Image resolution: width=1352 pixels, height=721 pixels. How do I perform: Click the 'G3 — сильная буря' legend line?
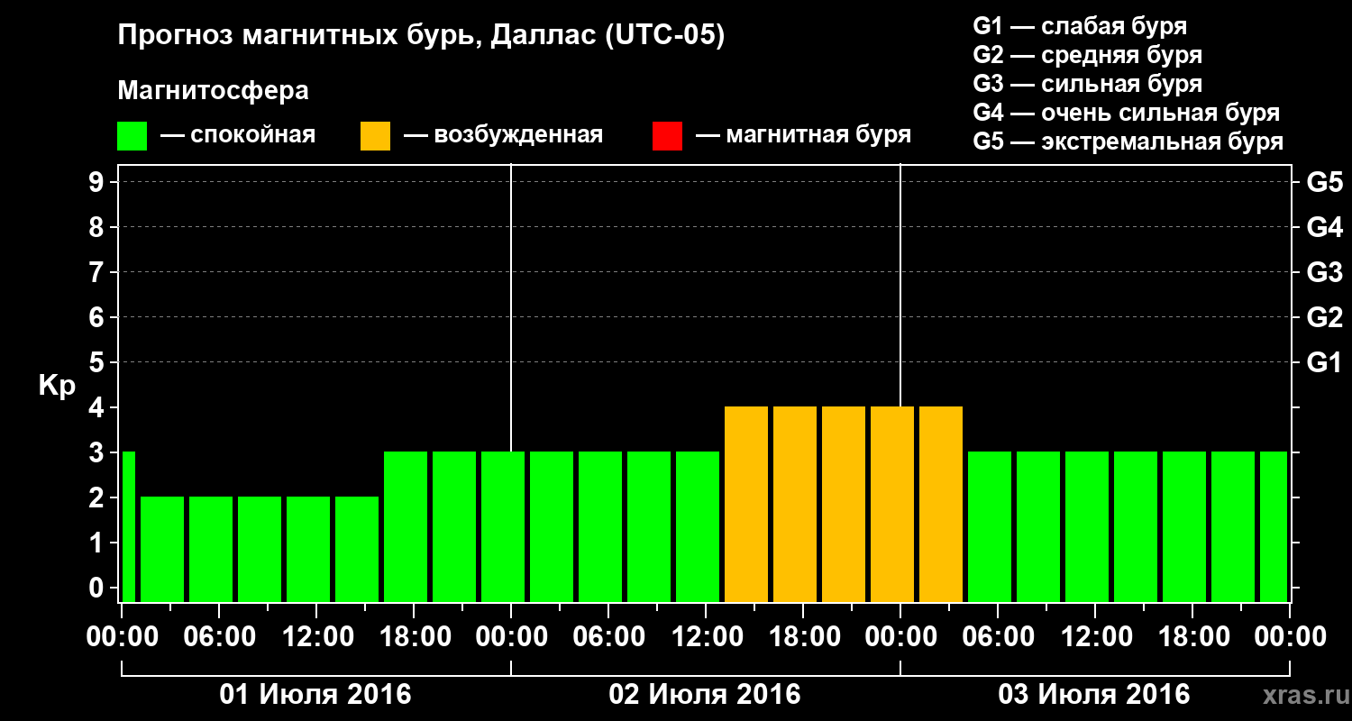tap(1088, 84)
